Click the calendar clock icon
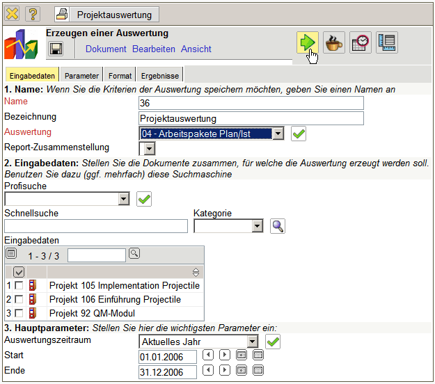 (360, 42)
